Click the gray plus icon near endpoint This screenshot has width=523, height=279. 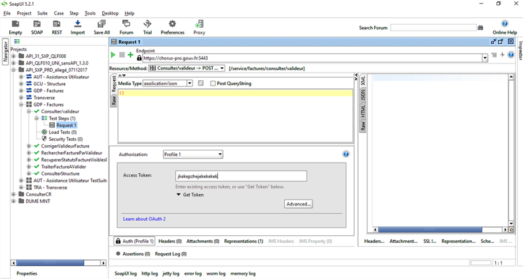(502, 55)
